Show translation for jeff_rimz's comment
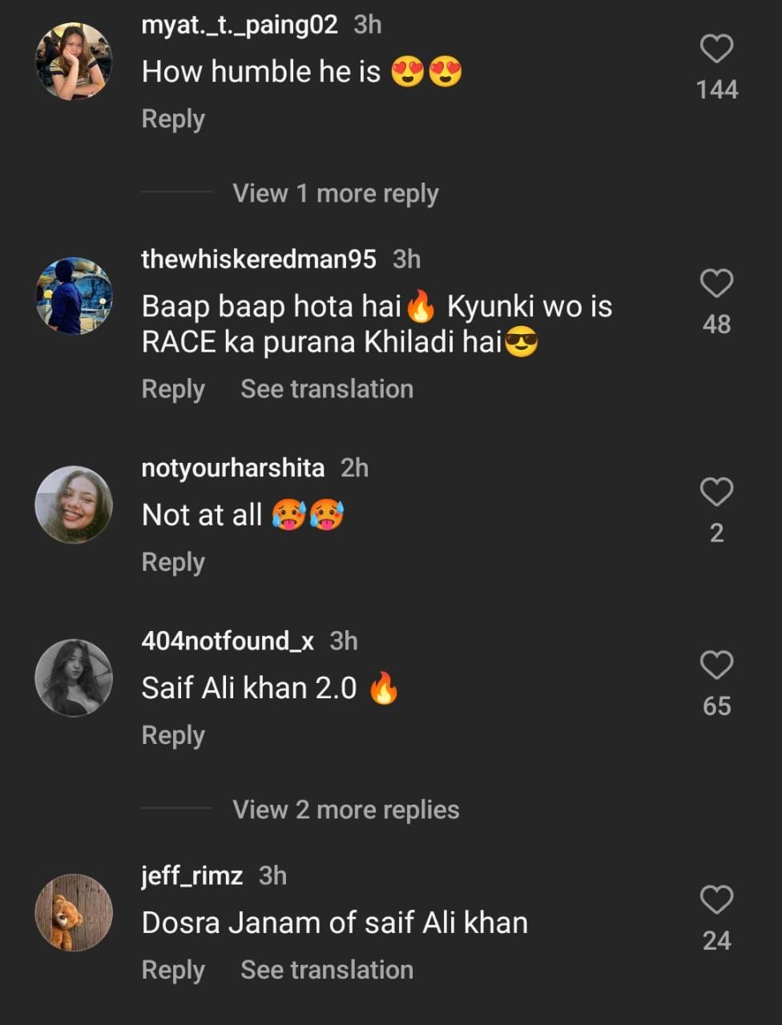This screenshot has width=782, height=1025. click(x=327, y=970)
